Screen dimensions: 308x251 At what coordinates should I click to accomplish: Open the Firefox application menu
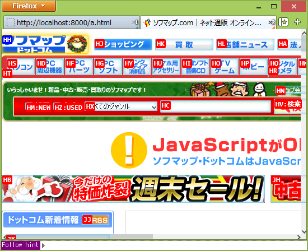(x=29, y=6)
